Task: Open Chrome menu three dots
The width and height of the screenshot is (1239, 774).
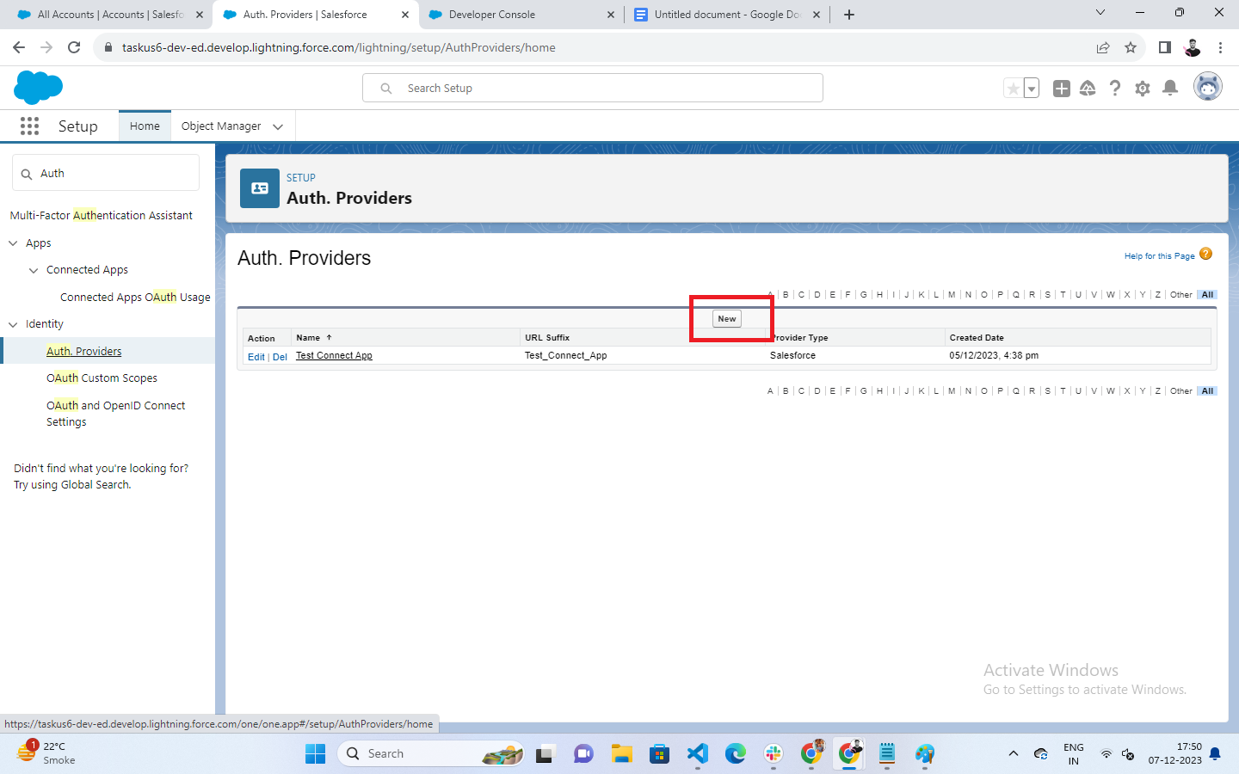Action: point(1220,47)
